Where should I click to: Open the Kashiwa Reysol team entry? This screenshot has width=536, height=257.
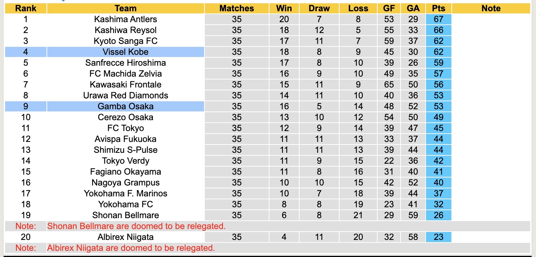coord(125,30)
